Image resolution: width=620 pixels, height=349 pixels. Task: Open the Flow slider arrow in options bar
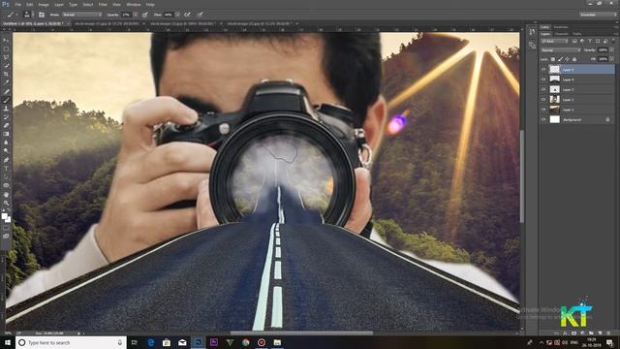(x=177, y=15)
